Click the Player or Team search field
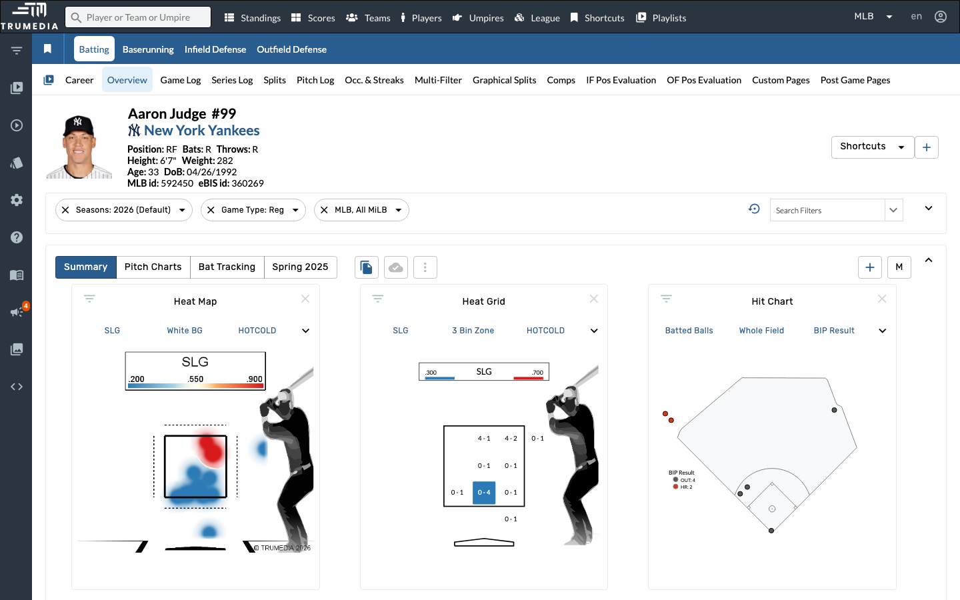 pyautogui.click(x=138, y=17)
